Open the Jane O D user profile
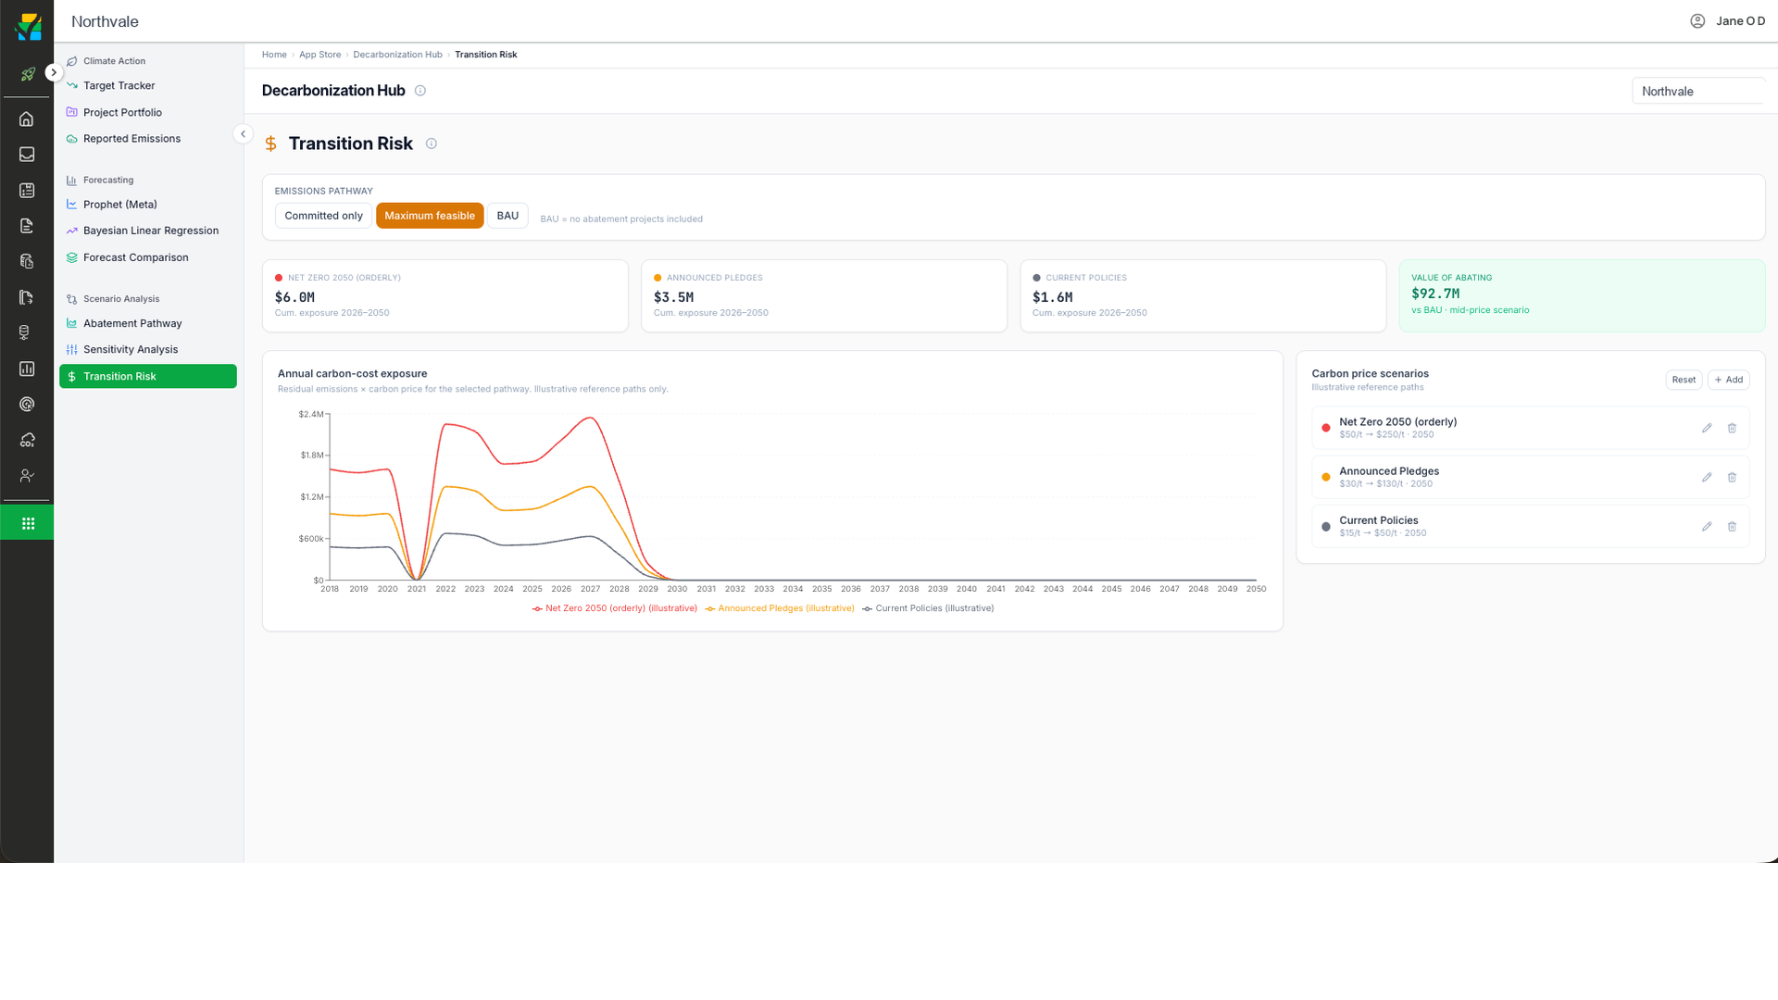 tap(1728, 20)
